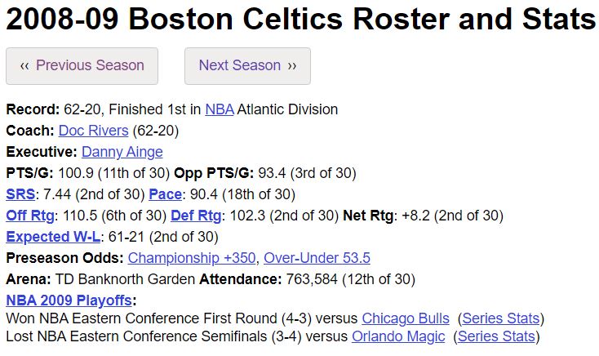
Task: Click the Pace stat link
Action: [165, 194]
